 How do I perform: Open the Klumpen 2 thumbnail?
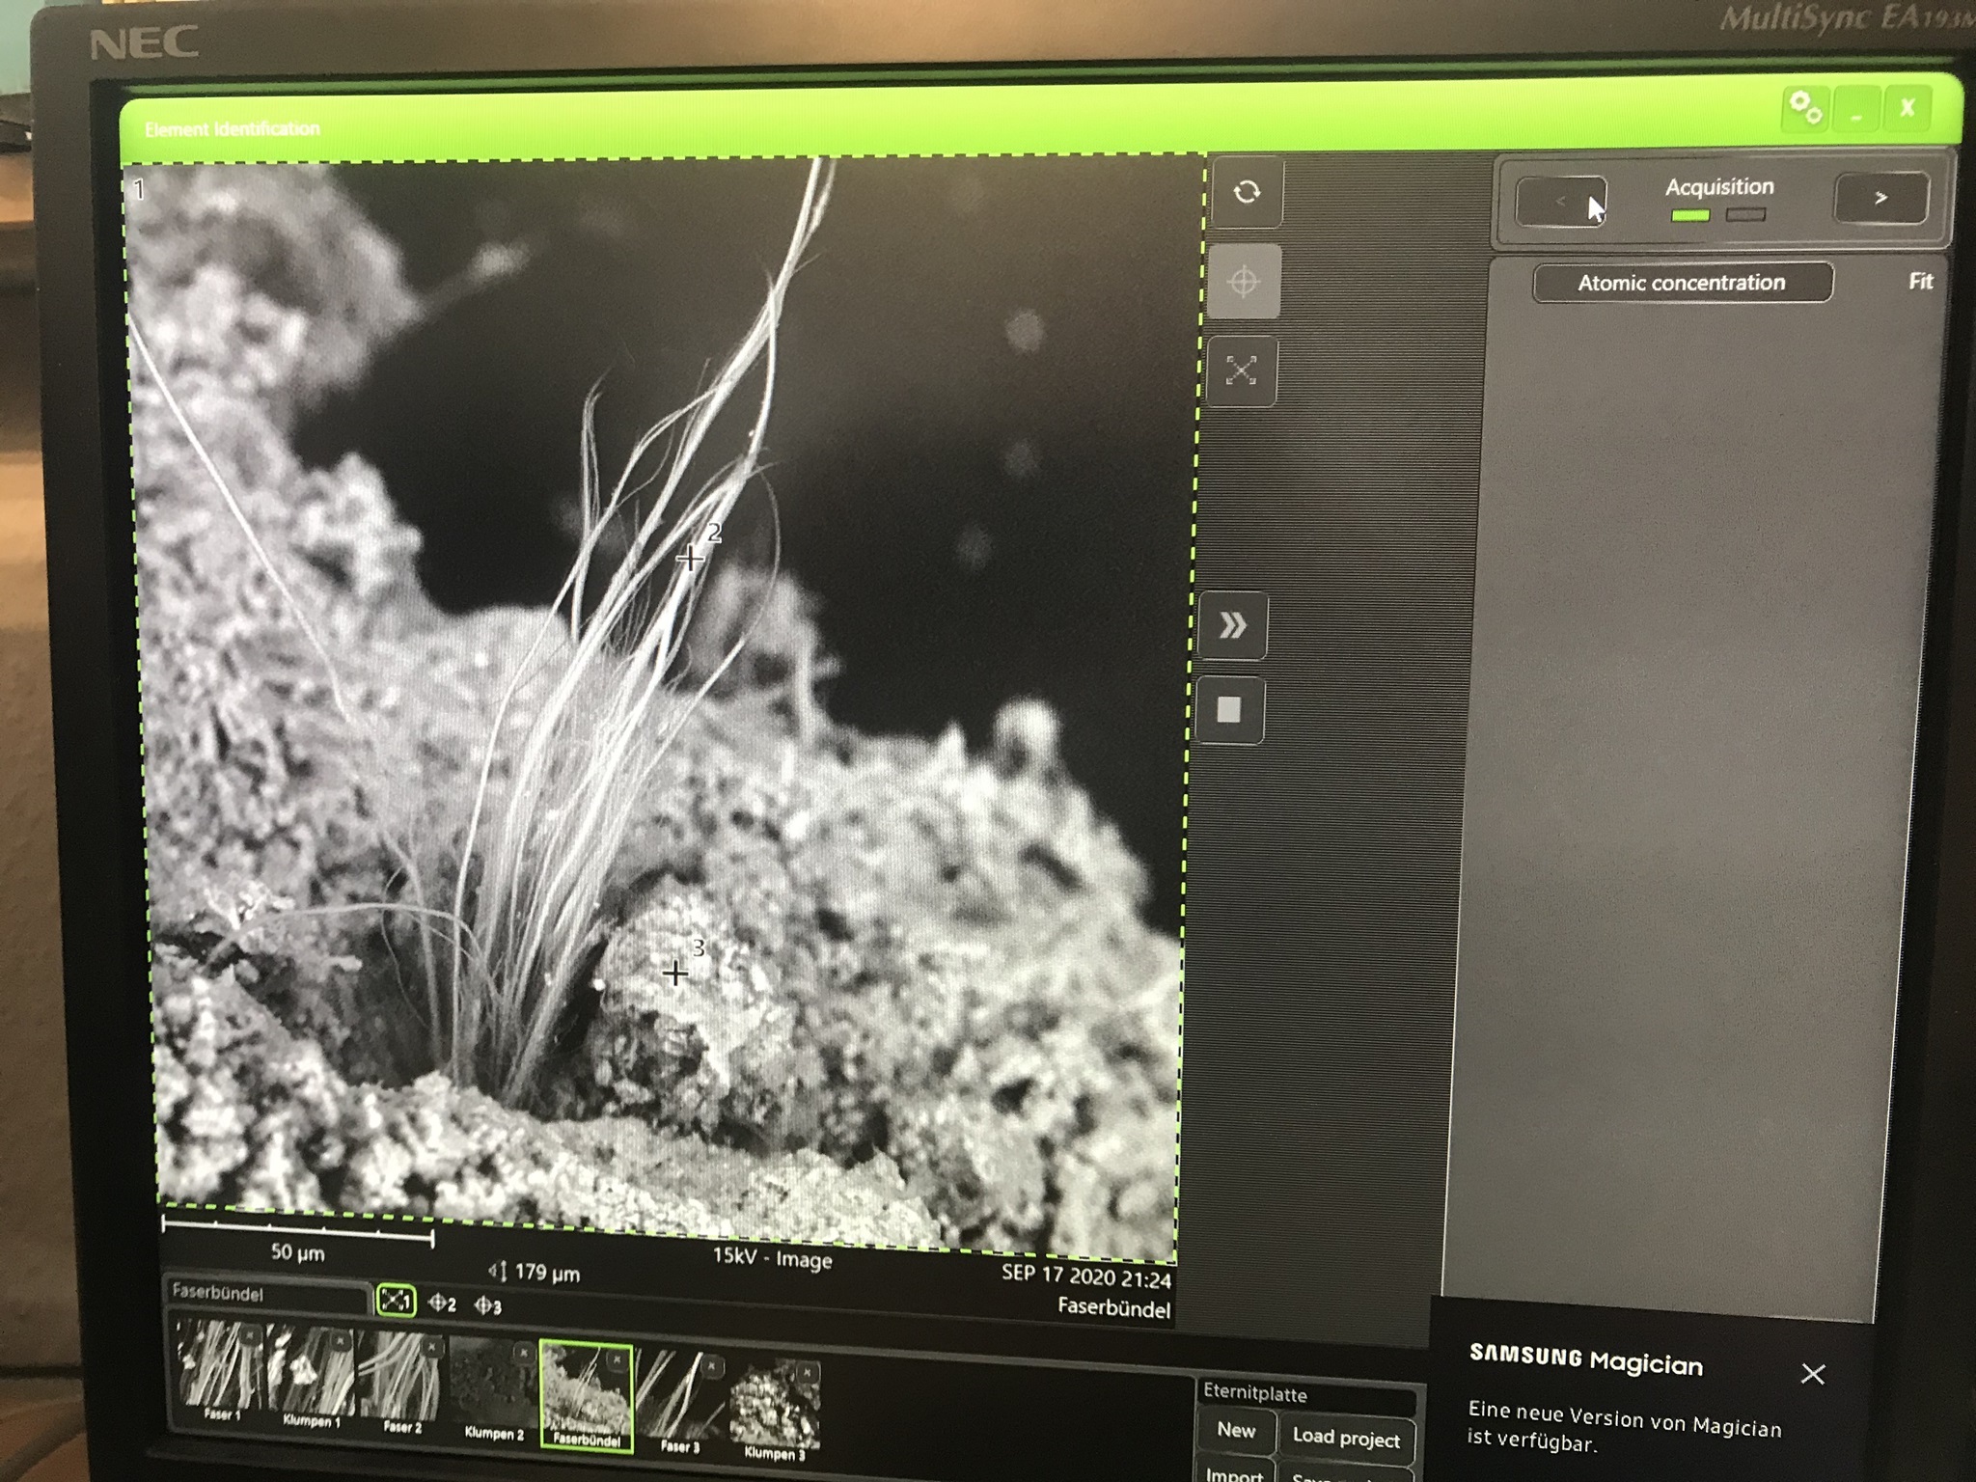pos(493,1388)
